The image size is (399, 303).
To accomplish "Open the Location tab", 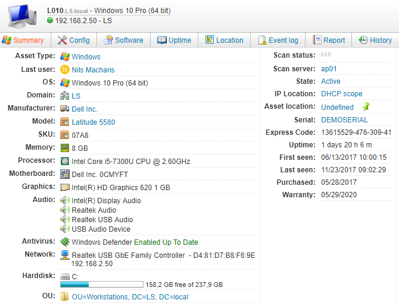I will (224, 40).
